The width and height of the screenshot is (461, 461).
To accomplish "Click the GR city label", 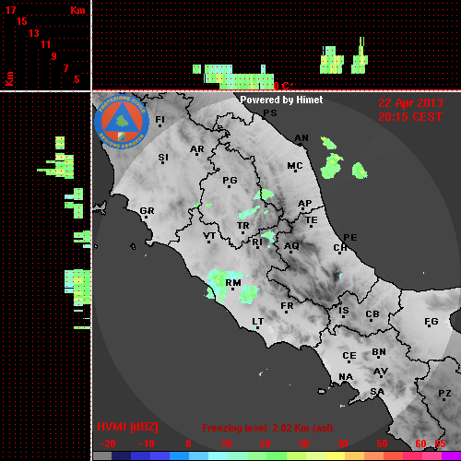I will point(147,211).
